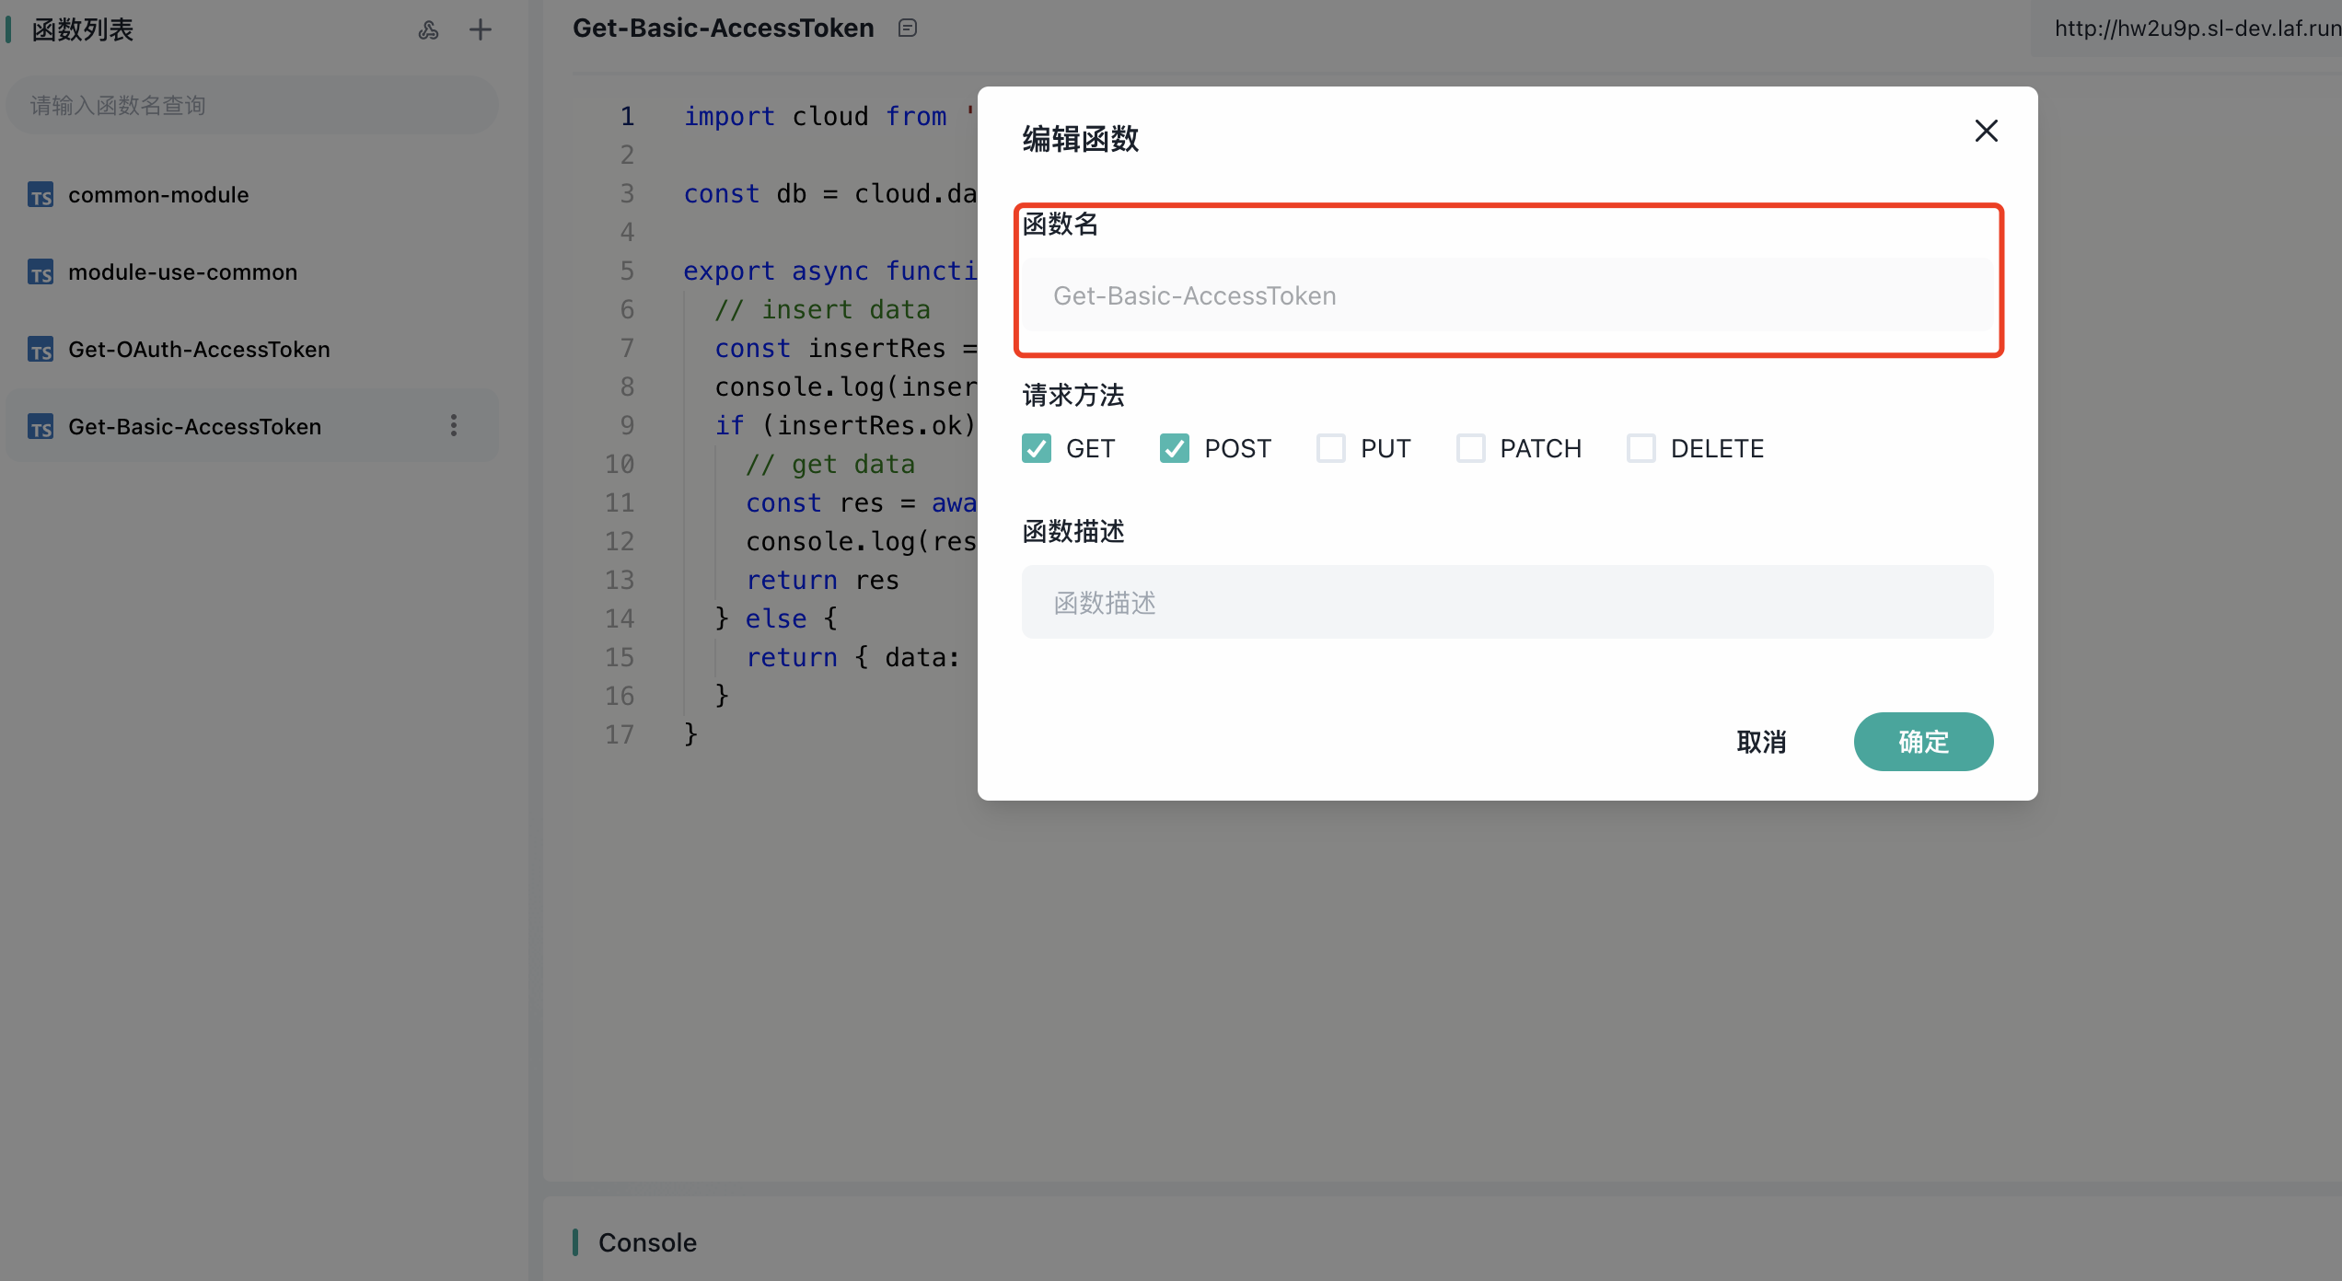Add a new function using the plus icon
Viewport: 2342px width, 1281px height.
pos(481,29)
